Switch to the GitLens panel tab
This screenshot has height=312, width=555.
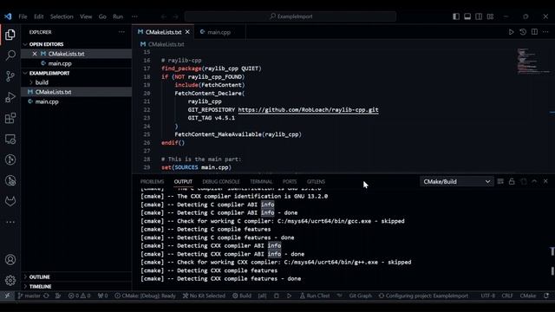point(316,181)
